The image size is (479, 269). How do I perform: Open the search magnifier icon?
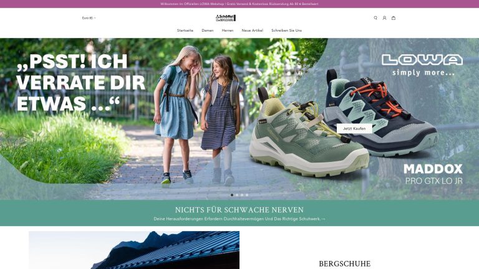coord(375,18)
